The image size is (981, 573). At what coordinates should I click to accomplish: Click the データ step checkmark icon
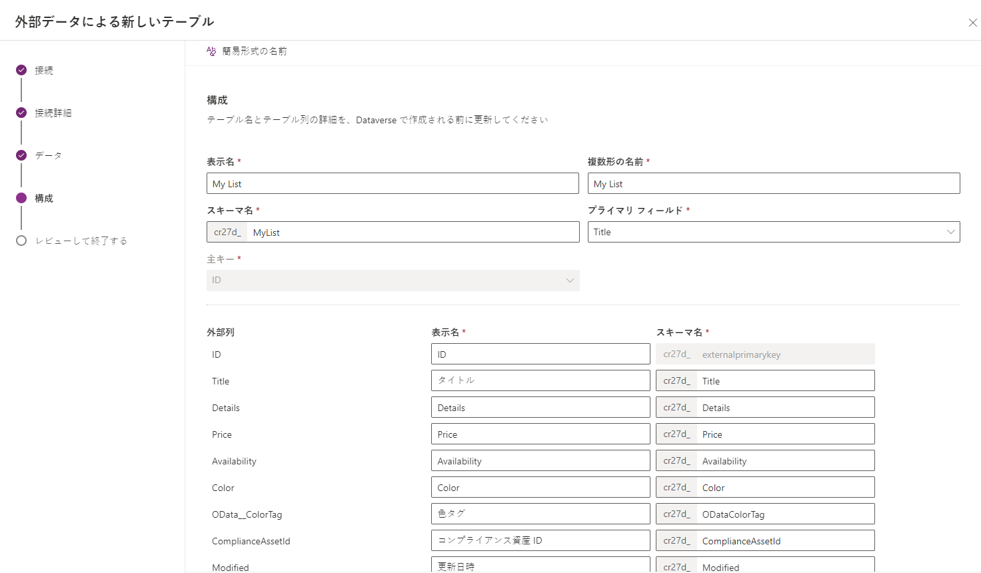coord(21,155)
